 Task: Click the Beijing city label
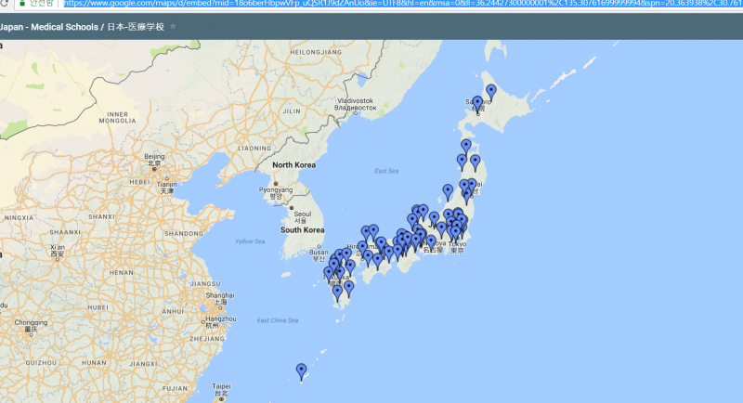pos(154,157)
